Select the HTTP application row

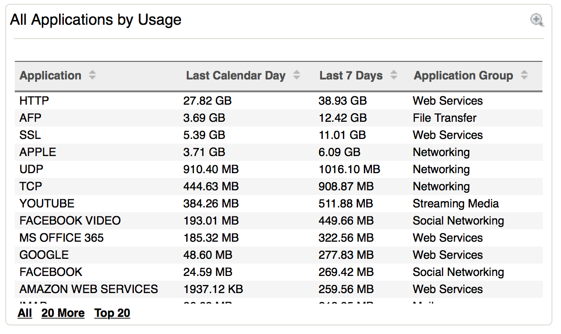click(x=279, y=101)
